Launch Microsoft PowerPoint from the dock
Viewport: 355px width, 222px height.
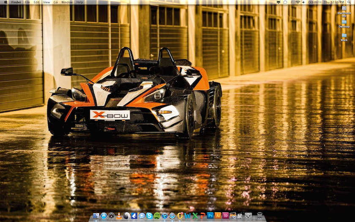click(202, 216)
